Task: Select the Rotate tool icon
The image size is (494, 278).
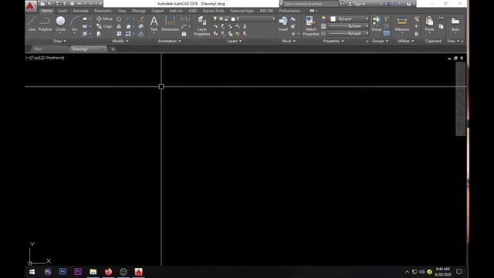Action: 119,19
